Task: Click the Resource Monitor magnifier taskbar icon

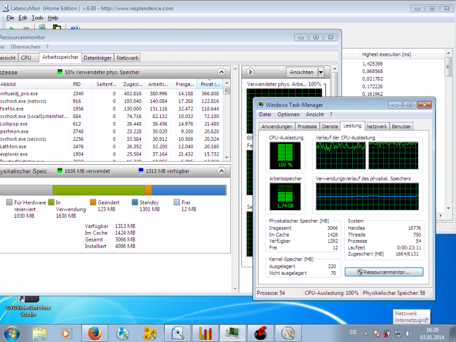Action: 178,332
